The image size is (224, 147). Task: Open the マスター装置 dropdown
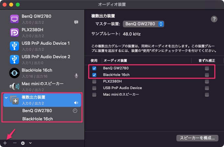tap(144, 24)
